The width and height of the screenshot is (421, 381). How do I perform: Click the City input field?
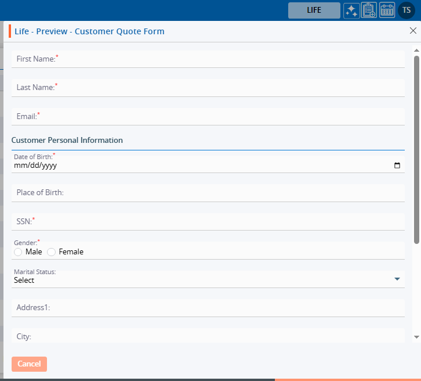pyautogui.click(x=208, y=336)
